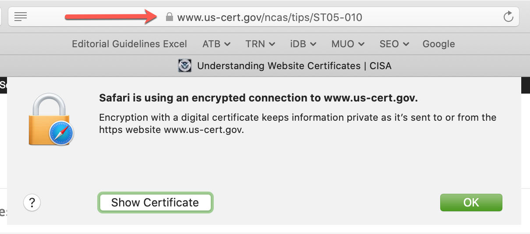The width and height of the screenshot is (530, 234).
Task: Click the dialog's encrypted connection heading
Action: point(258,98)
